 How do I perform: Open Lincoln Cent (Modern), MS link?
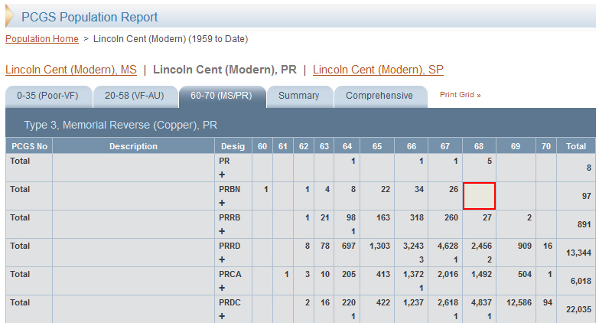(x=71, y=70)
